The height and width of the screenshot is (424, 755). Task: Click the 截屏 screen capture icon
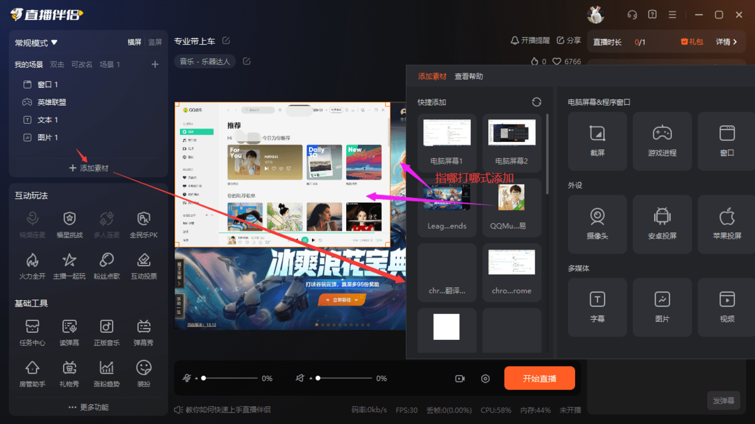click(596, 141)
